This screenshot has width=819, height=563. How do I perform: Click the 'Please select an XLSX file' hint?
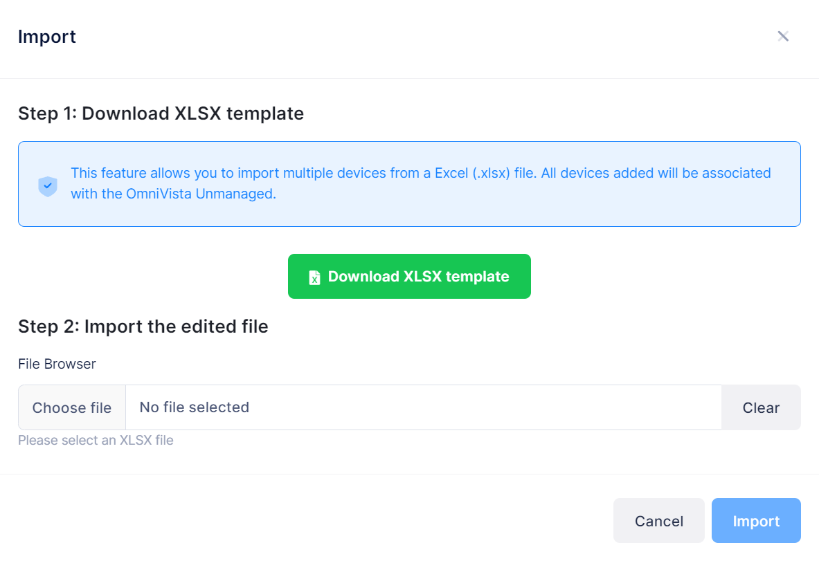pos(96,440)
